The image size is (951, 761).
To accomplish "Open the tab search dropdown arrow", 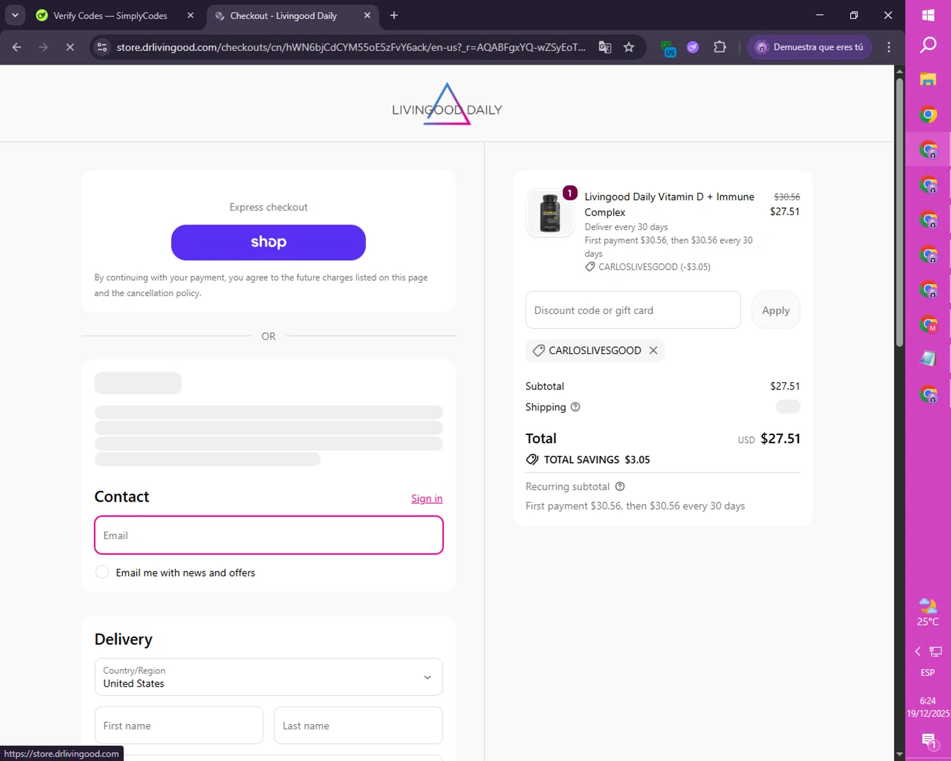I will [x=15, y=15].
